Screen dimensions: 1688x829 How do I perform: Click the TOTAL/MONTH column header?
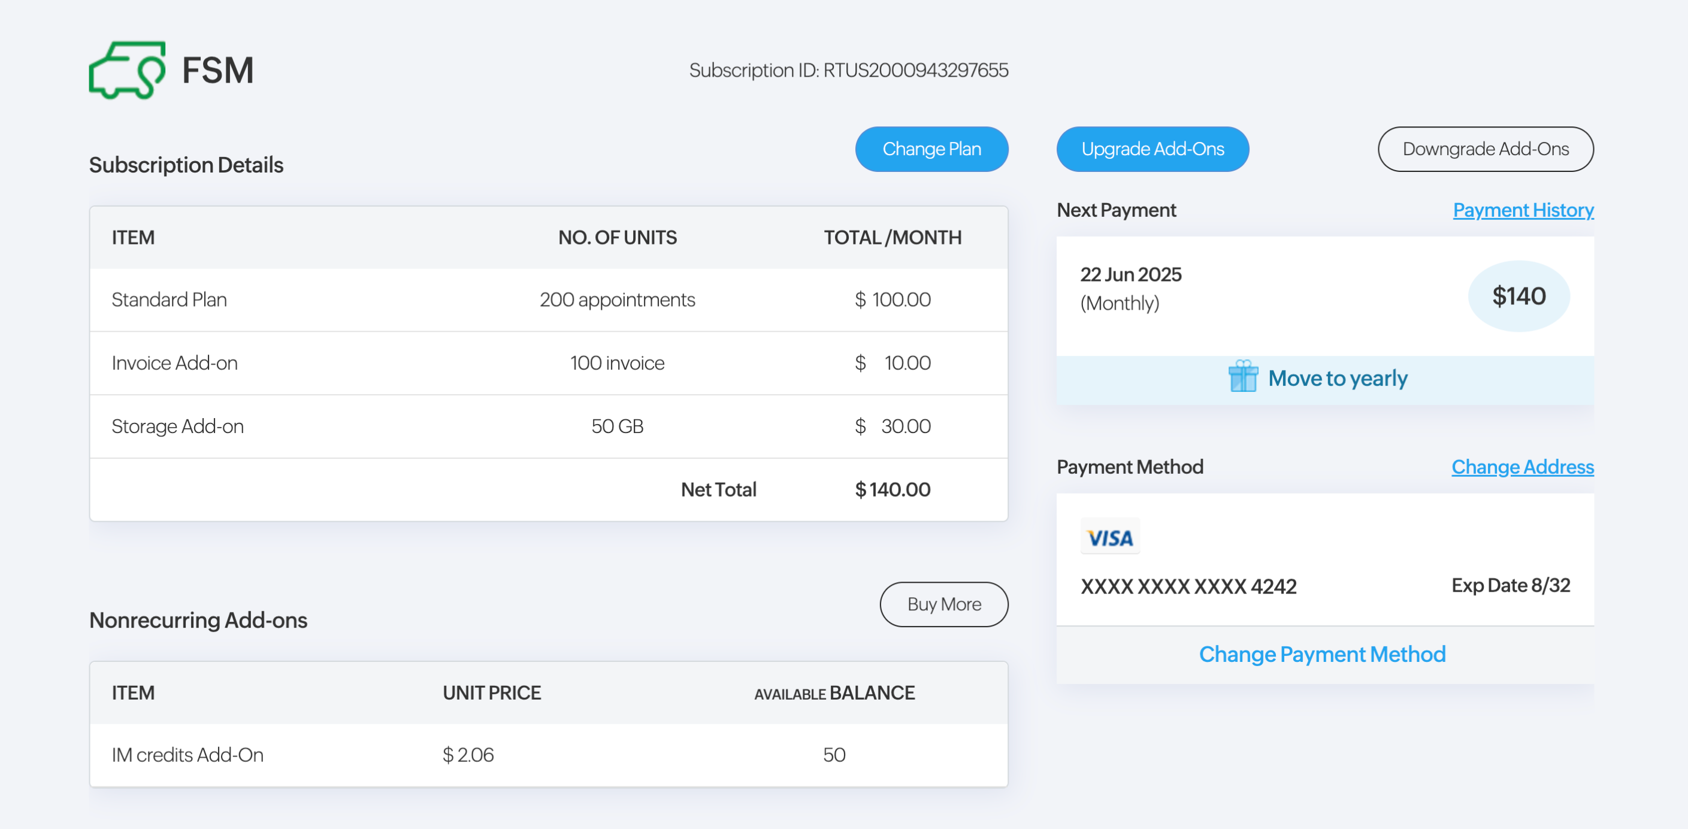pyautogui.click(x=892, y=237)
